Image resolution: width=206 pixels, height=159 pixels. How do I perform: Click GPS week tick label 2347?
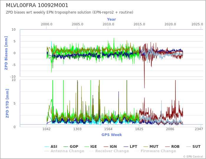[199, 129]
